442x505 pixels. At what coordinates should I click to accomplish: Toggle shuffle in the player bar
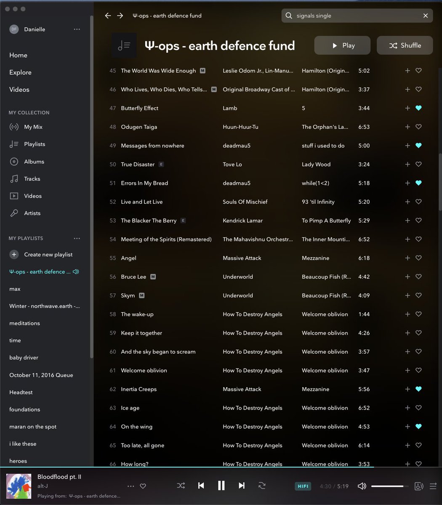pyautogui.click(x=181, y=486)
